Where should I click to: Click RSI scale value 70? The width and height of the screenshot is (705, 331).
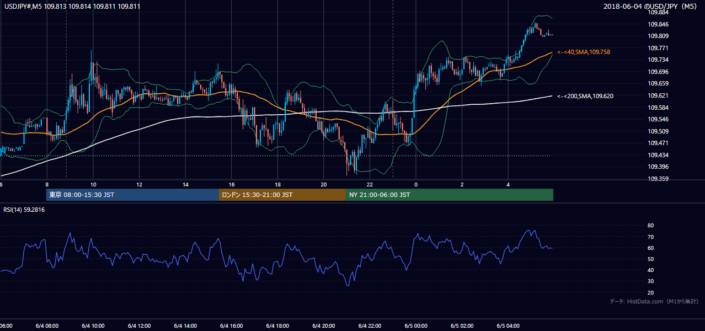pos(650,237)
